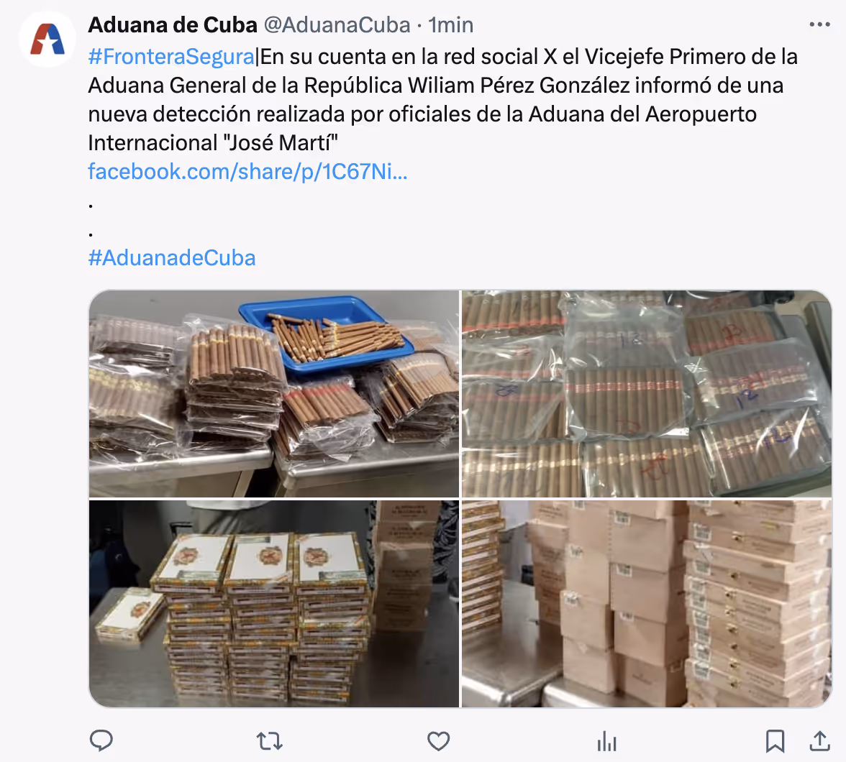Click the @AduanaCuba handle
The width and height of the screenshot is (846, 762).
(x=337, y=25)
